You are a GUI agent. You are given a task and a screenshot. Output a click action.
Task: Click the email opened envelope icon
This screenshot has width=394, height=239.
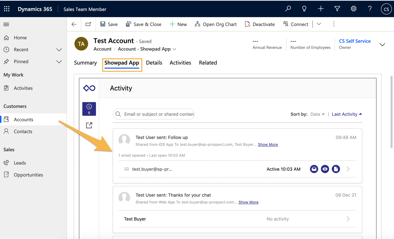coord(314,169)
